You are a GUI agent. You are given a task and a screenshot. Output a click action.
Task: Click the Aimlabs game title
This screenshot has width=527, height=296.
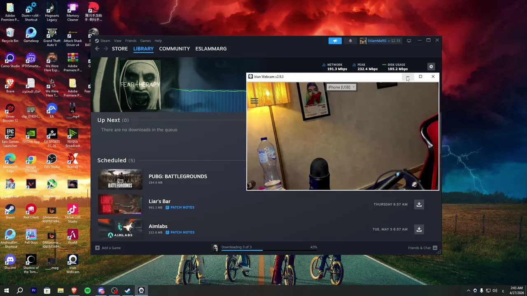pos(158,227)
